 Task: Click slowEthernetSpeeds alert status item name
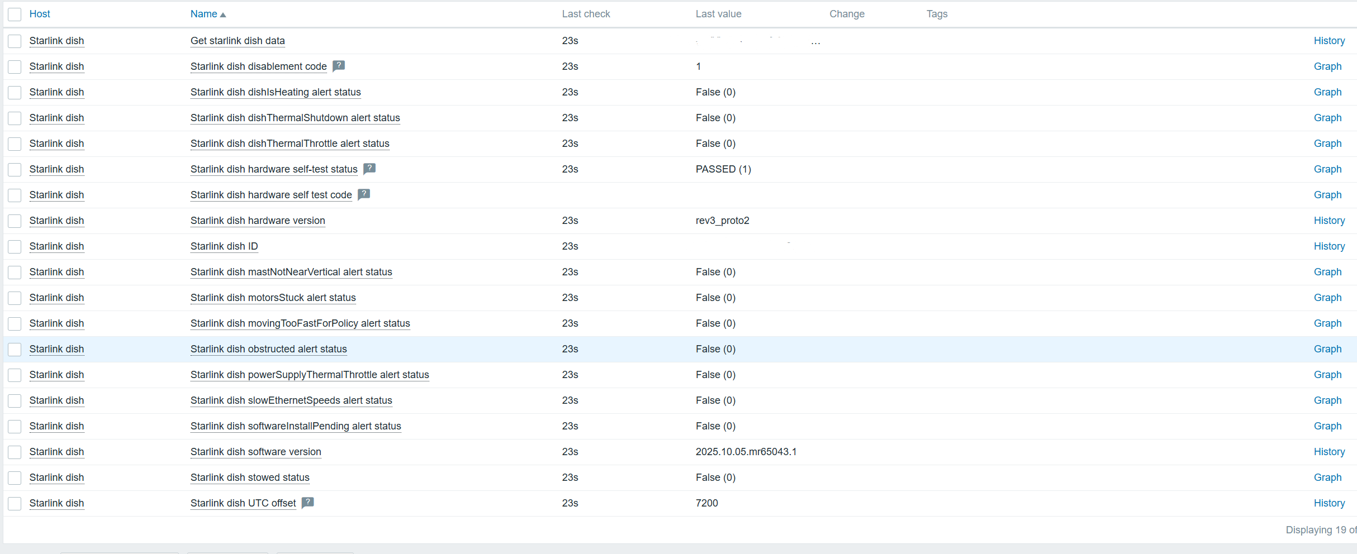[x=291, y=400]
